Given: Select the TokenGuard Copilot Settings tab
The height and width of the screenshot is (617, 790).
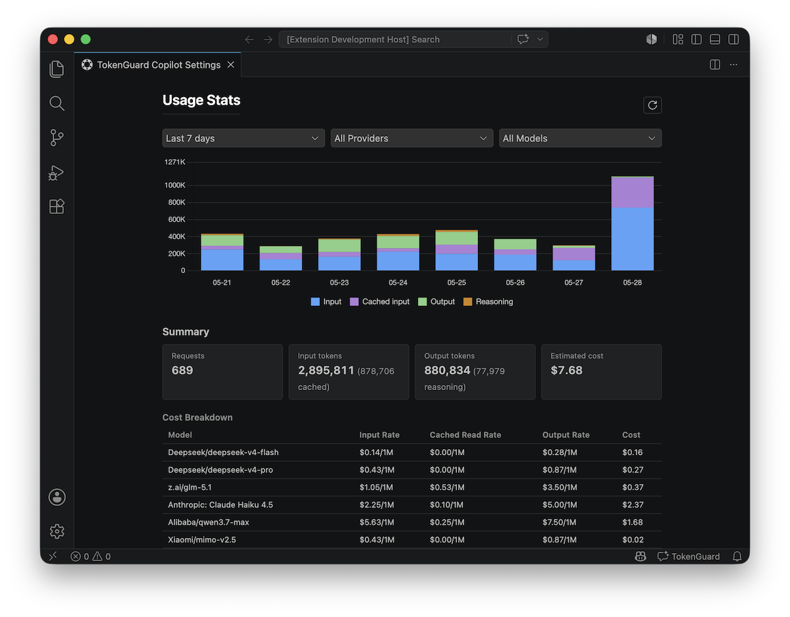Looking at the screenshot, I should [158, 64].
